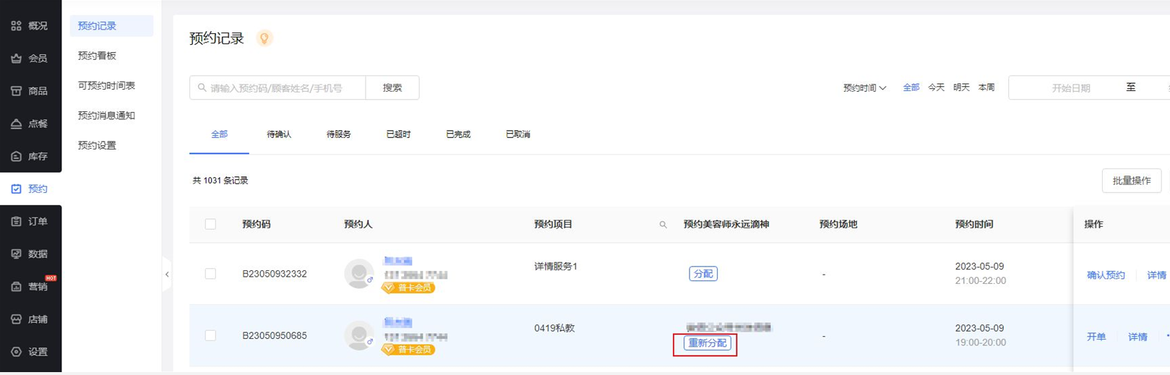The image size is (1170, 375).
Task: Open the 商品 products sidebar icon
Action: click(16, 91)
